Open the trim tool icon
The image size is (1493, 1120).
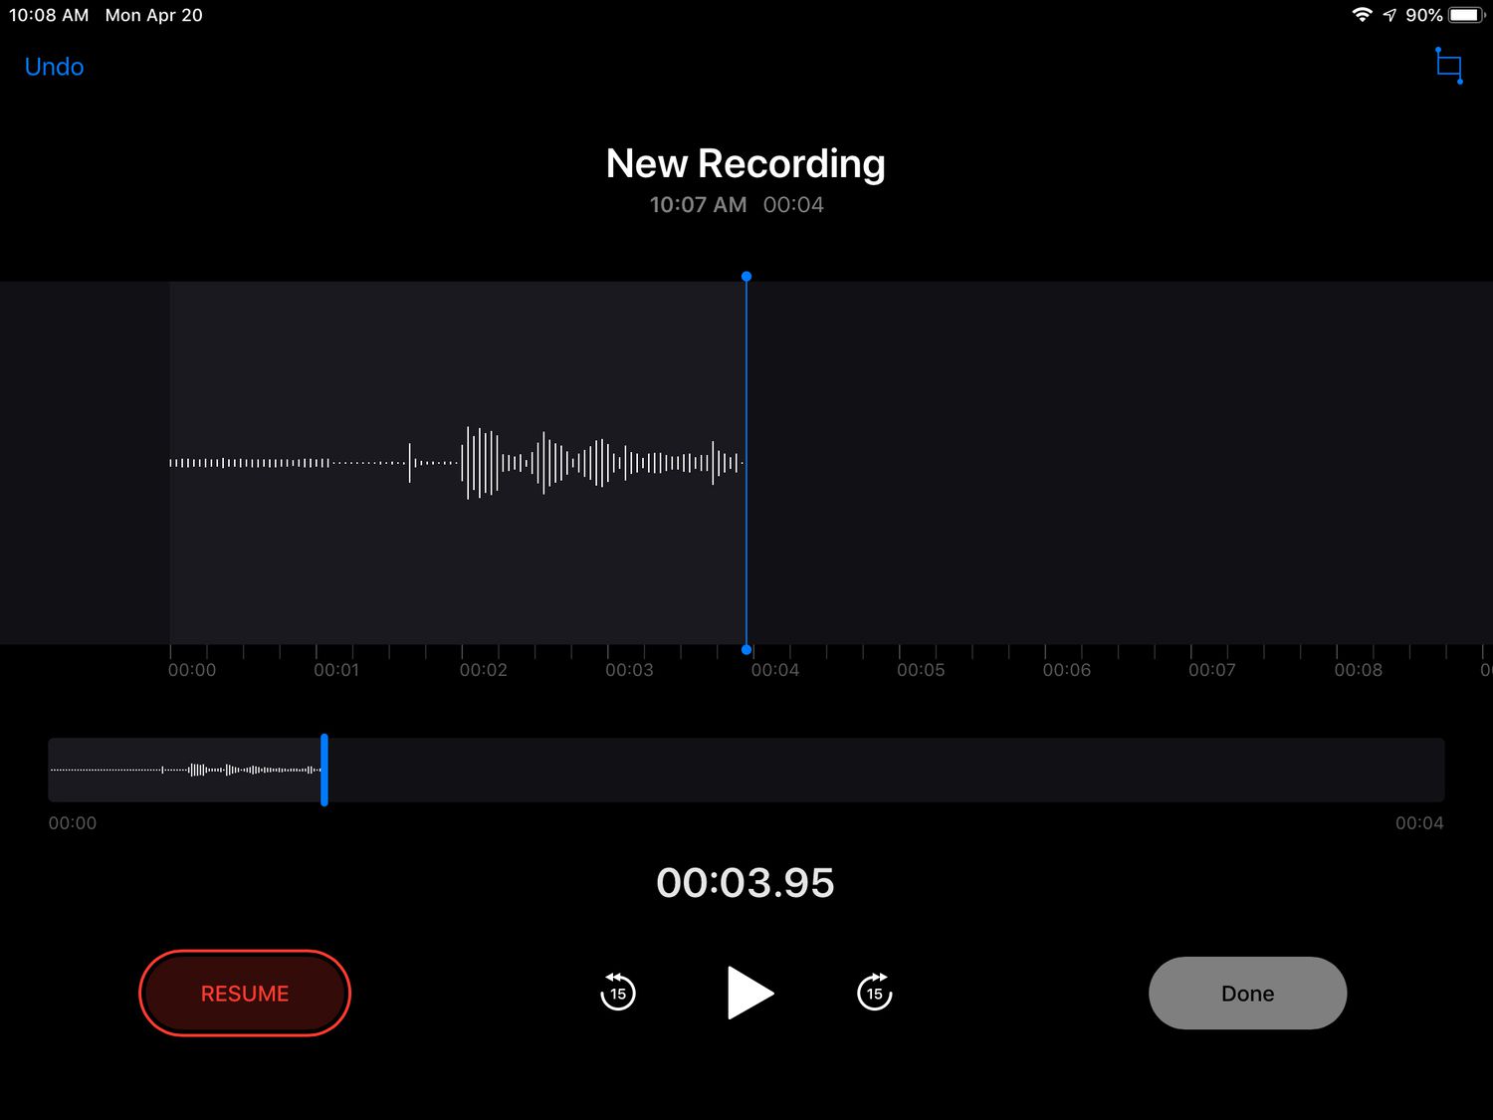(1448, 67)
